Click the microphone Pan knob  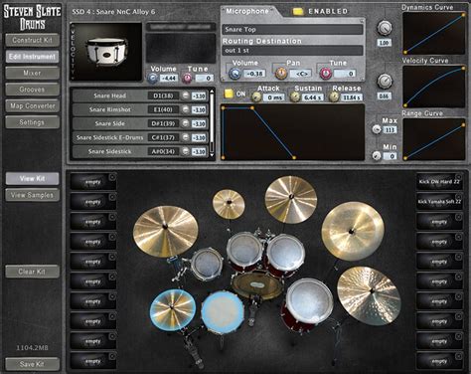coord(281,74)
